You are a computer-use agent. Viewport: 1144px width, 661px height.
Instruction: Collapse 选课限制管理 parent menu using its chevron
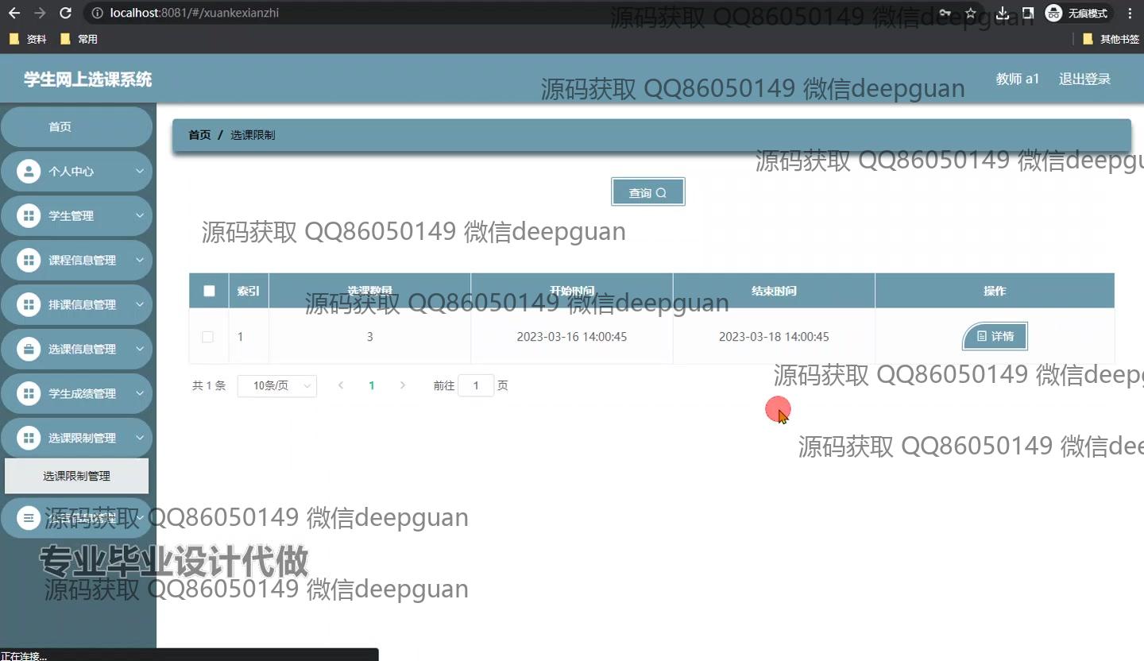click(x=140, y=439)
